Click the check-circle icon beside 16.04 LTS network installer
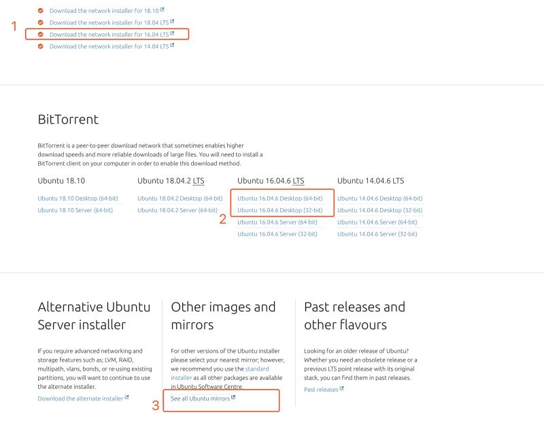Viewport: 544px width, 429px height. click(41, 34)
